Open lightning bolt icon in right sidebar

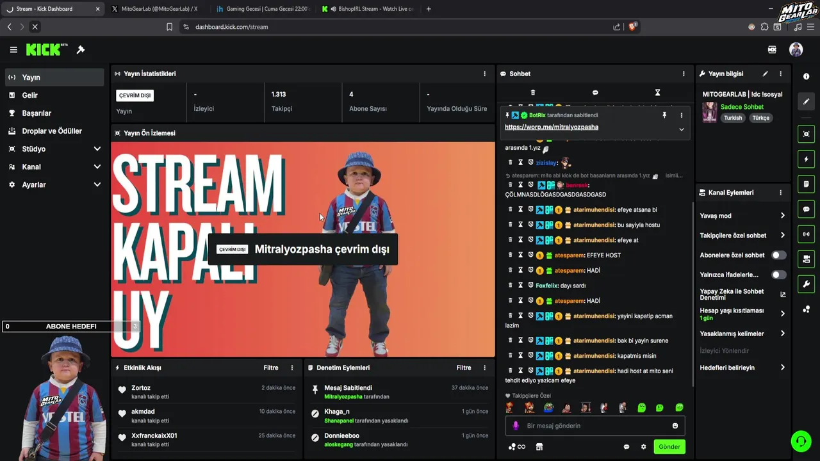(x=806, y=159)
